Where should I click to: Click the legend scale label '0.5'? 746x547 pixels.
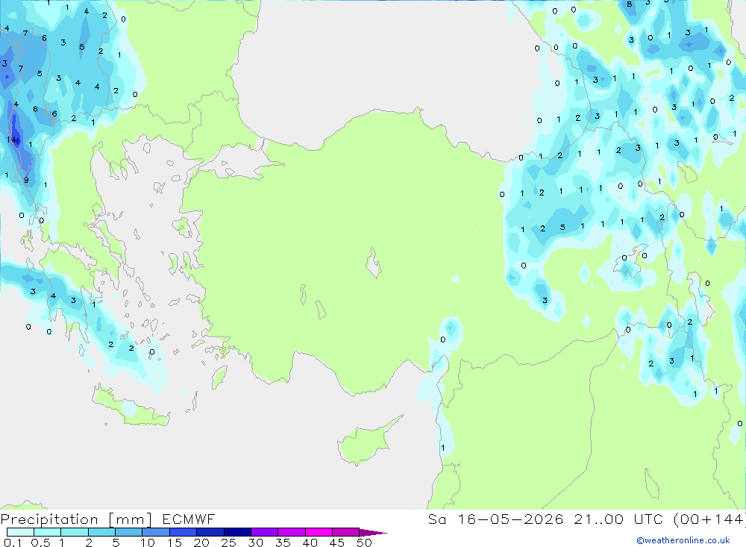coord(40,543)
